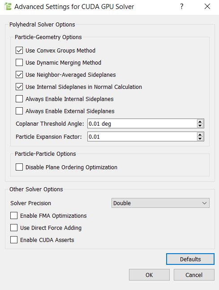Decrease Coplanar Threshold Angle with down arrow

[200, 126]
